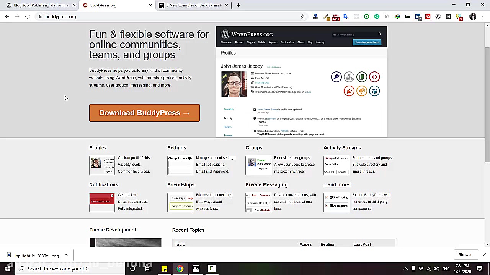Switch to the 8 New Examples of BuddyPress tab
490x275 pixels.
(193, 5)
